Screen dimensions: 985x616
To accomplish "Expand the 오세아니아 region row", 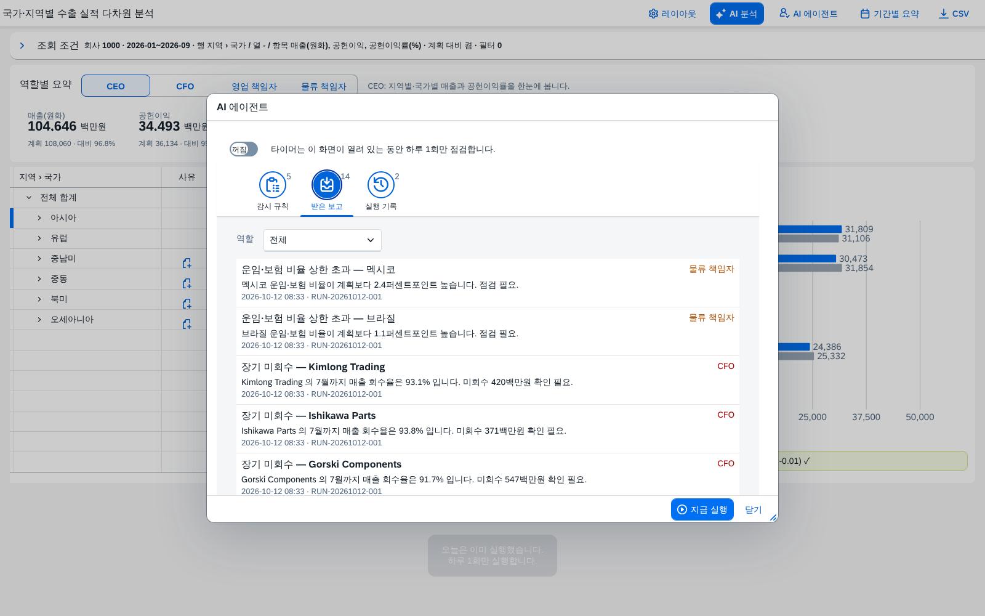I will (39, 320).
